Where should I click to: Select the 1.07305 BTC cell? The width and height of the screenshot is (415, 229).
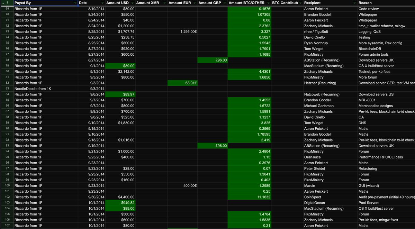(x=249, y=15)
